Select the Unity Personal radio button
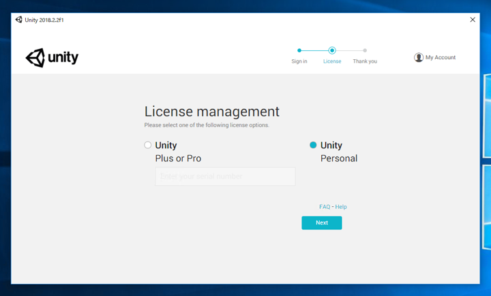 [313, 145]
